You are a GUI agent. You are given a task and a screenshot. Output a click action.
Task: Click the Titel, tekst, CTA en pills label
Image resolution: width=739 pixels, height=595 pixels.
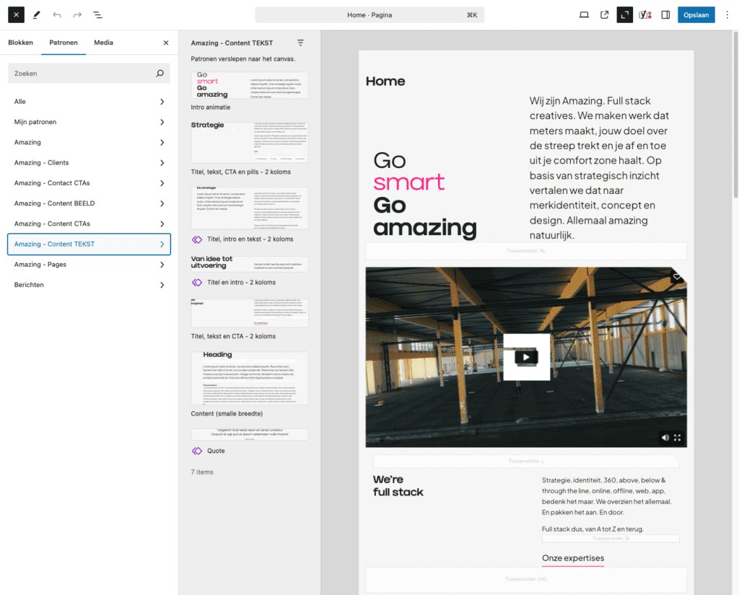(x=241, y=172)
